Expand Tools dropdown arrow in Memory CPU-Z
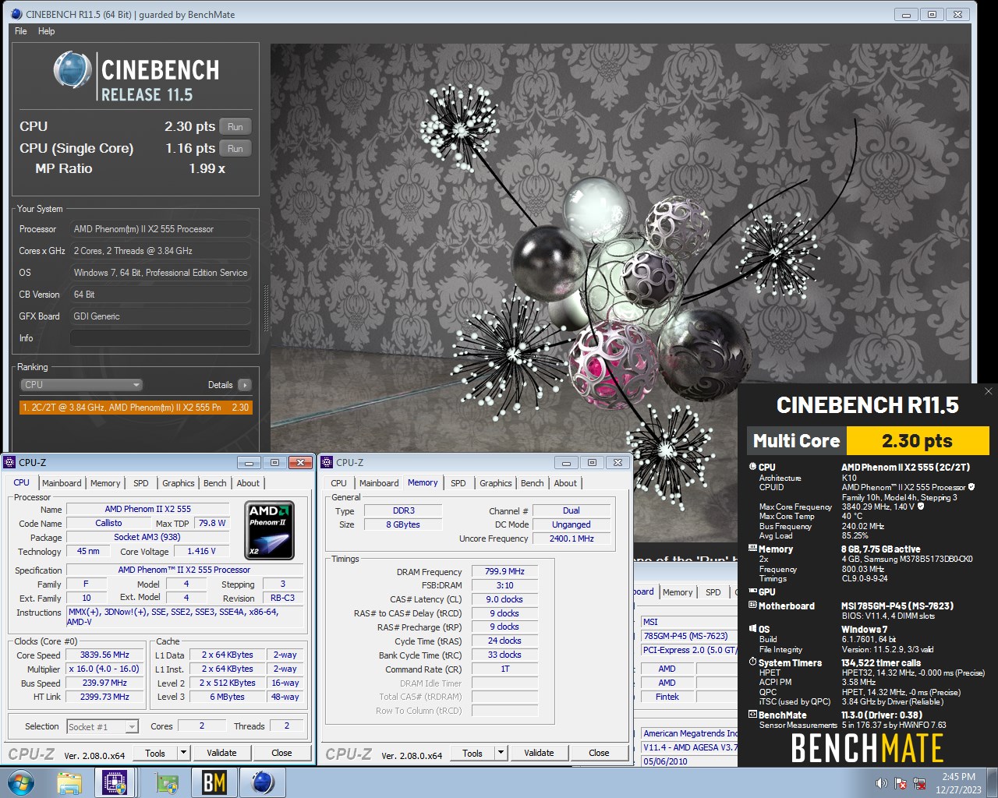The image size is (998, 798). 501,754
